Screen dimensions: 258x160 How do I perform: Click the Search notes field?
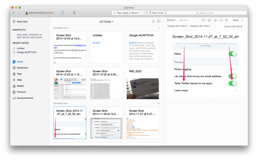point(206,13)
